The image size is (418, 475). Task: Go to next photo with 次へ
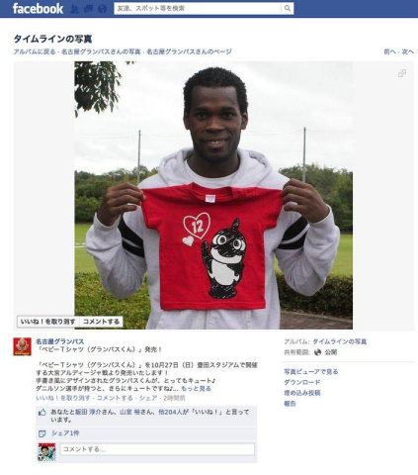coord(408,51)
